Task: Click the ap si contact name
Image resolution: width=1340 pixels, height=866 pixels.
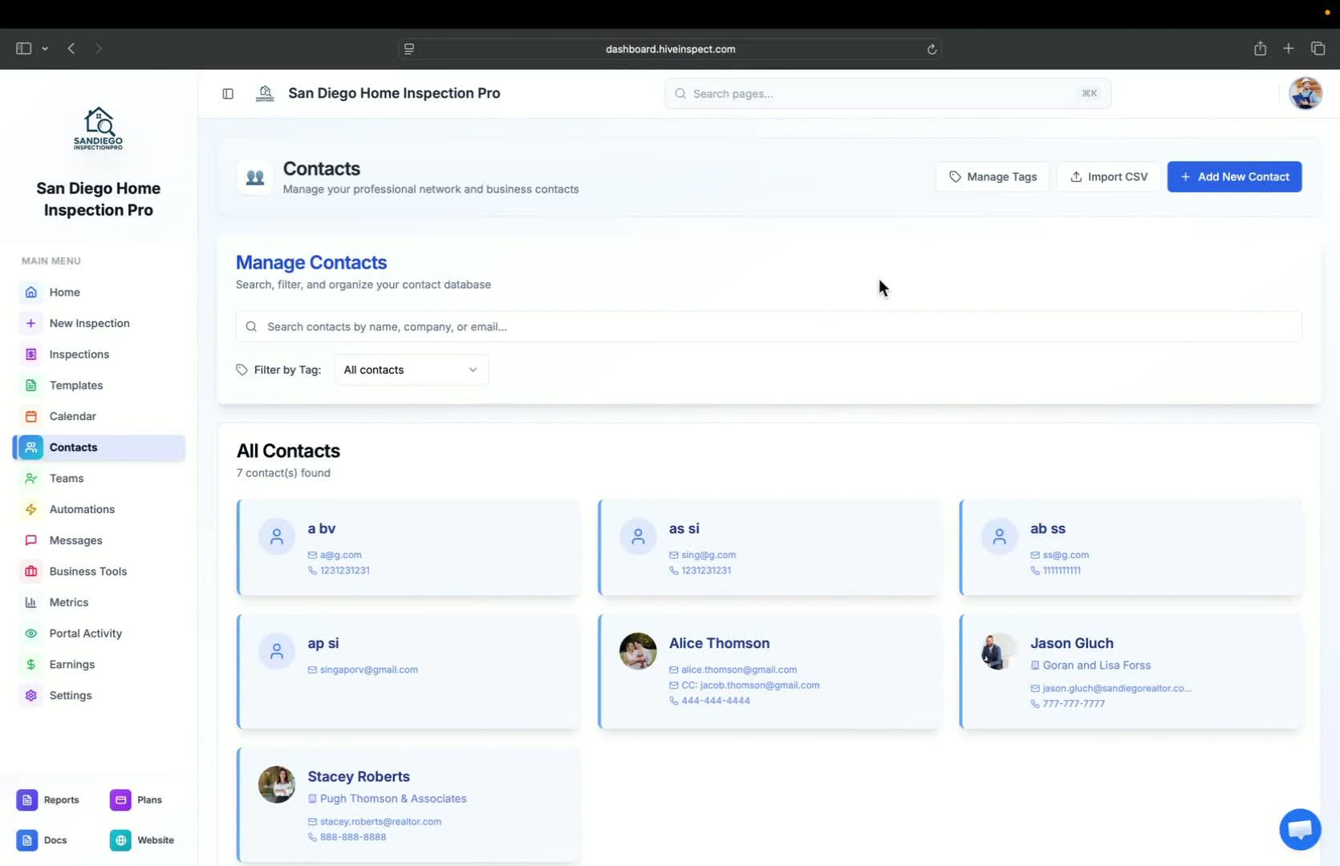Action: point(323,643)
